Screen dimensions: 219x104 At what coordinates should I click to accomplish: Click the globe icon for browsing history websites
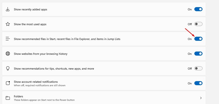click(8, 54)
